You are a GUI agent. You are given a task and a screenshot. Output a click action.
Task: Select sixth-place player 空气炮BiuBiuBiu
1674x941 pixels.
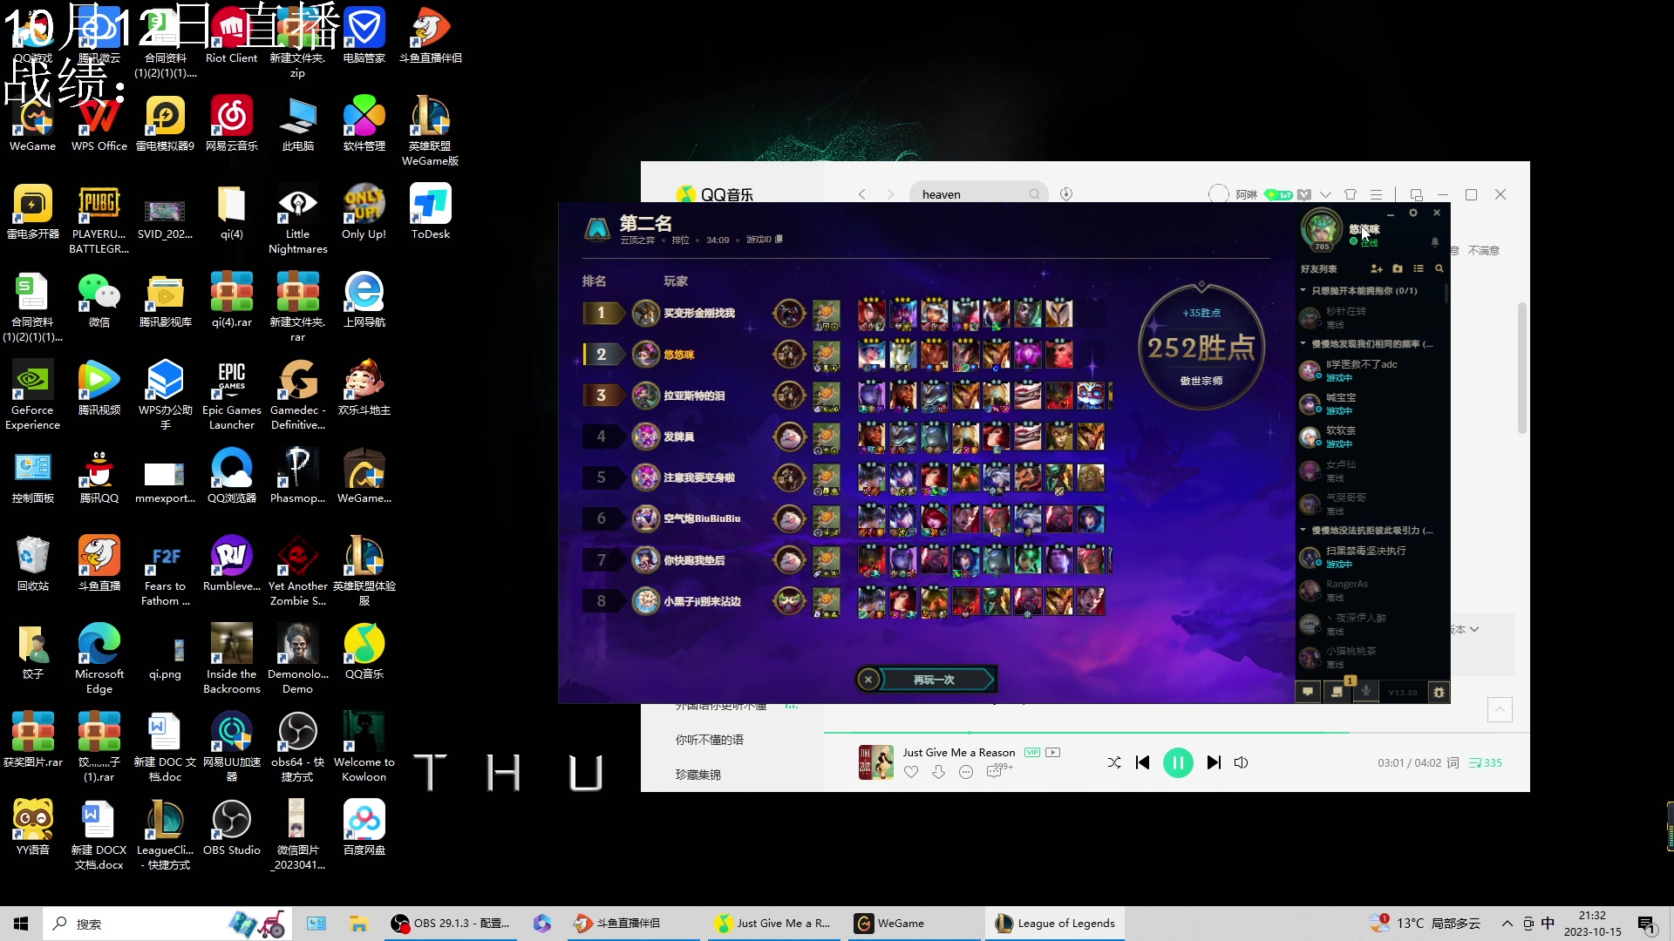click(x=702, y=518)
